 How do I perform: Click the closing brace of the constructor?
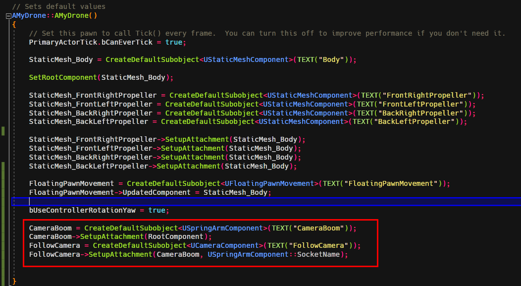(x=14, y=281)
